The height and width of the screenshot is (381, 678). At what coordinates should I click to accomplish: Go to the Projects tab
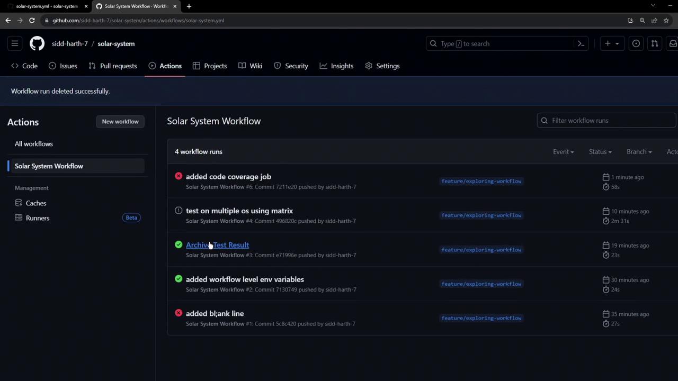210,66
